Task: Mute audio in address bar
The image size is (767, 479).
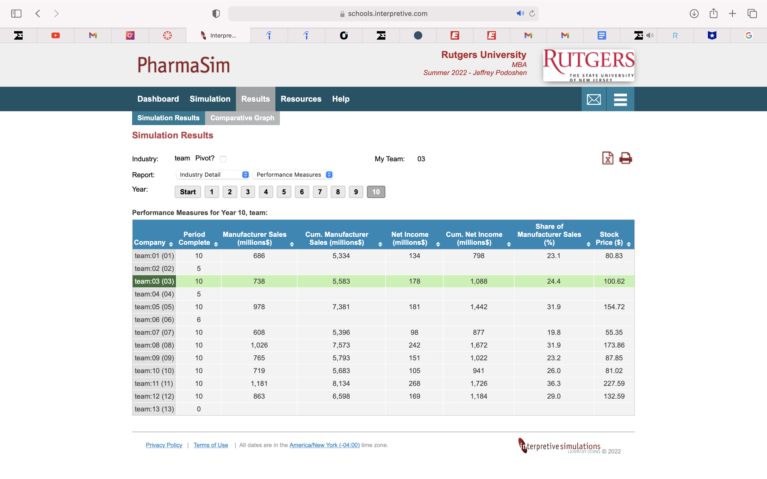Action: pyautogui.click(x=520, y=13)
